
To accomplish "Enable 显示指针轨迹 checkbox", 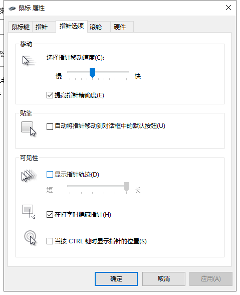I will click(50, 175).
